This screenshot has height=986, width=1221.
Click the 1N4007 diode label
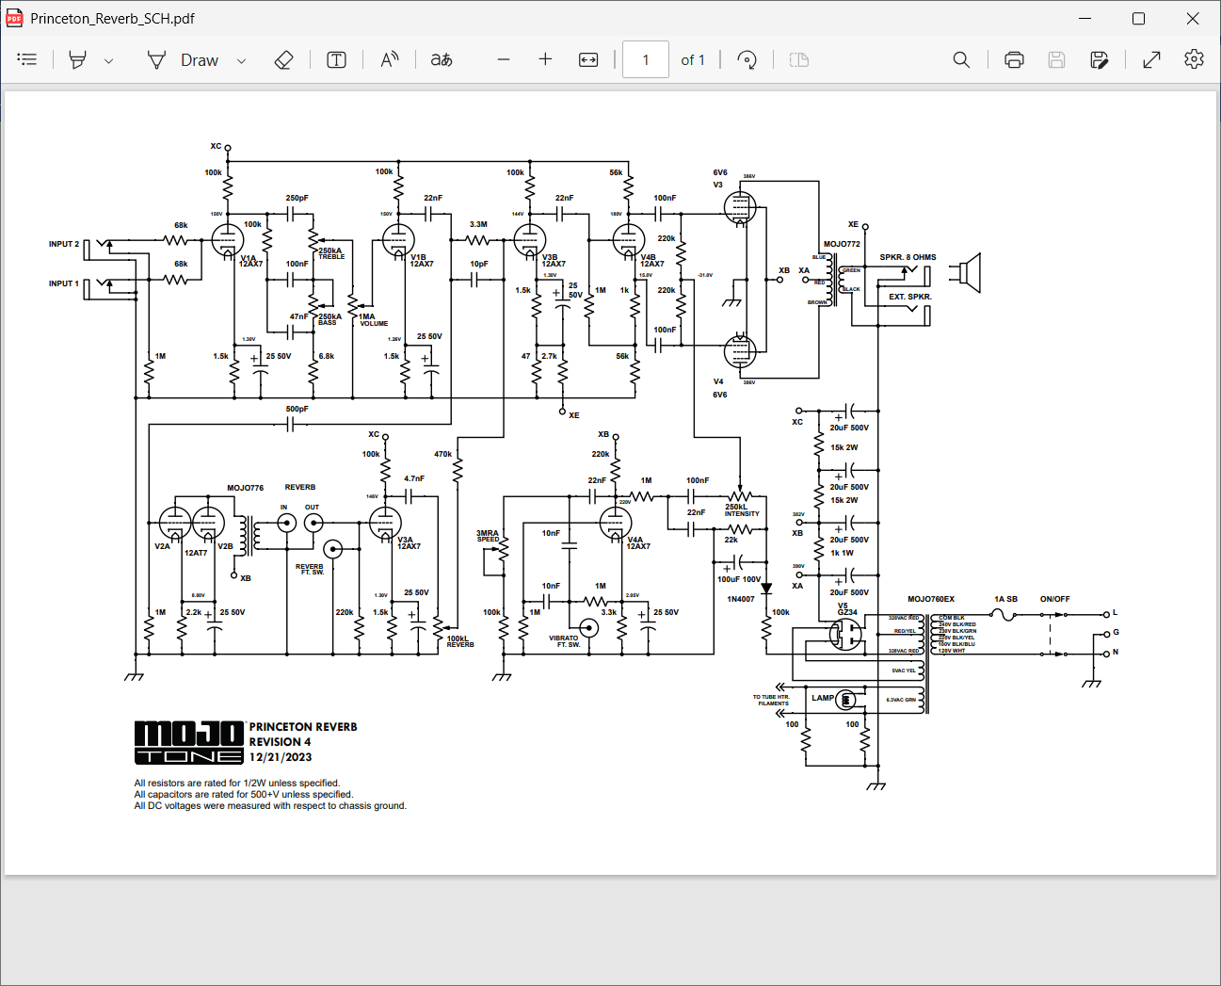coord(741,599)
